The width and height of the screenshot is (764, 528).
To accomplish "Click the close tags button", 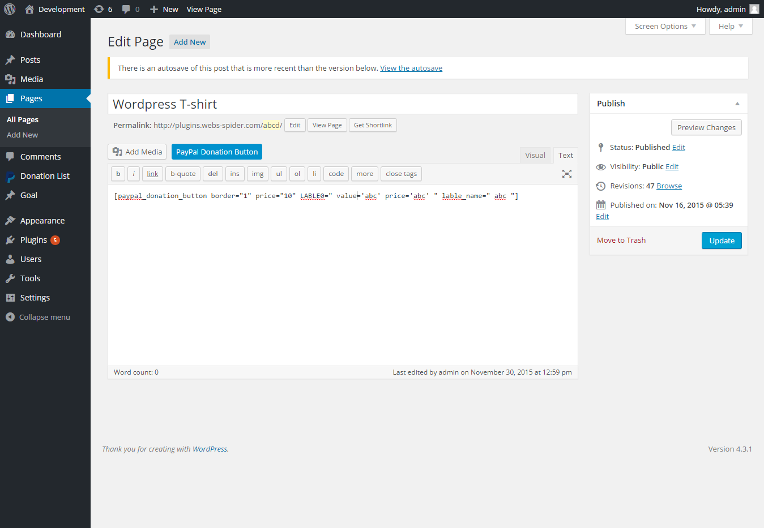I will [402, 174].
